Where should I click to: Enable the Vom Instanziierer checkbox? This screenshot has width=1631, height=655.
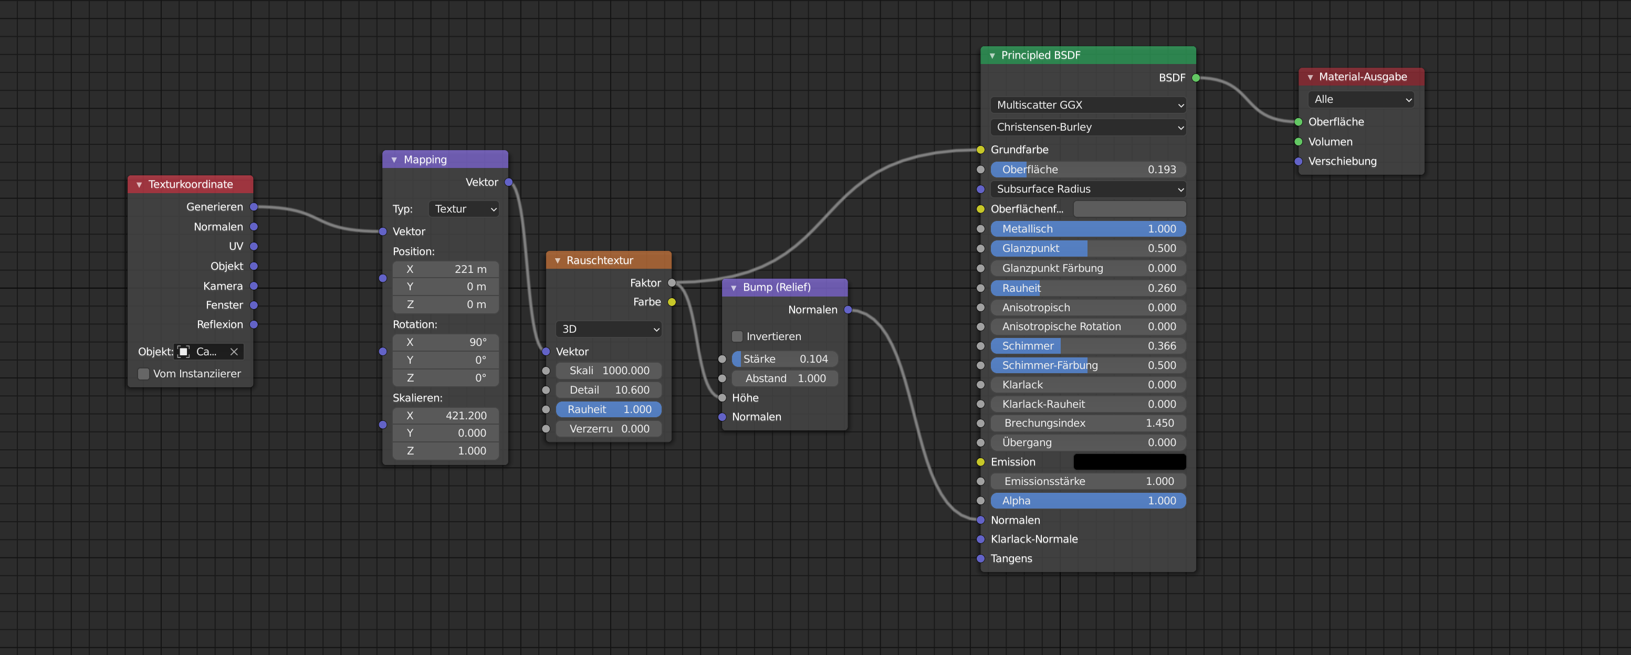coord(144,374)
